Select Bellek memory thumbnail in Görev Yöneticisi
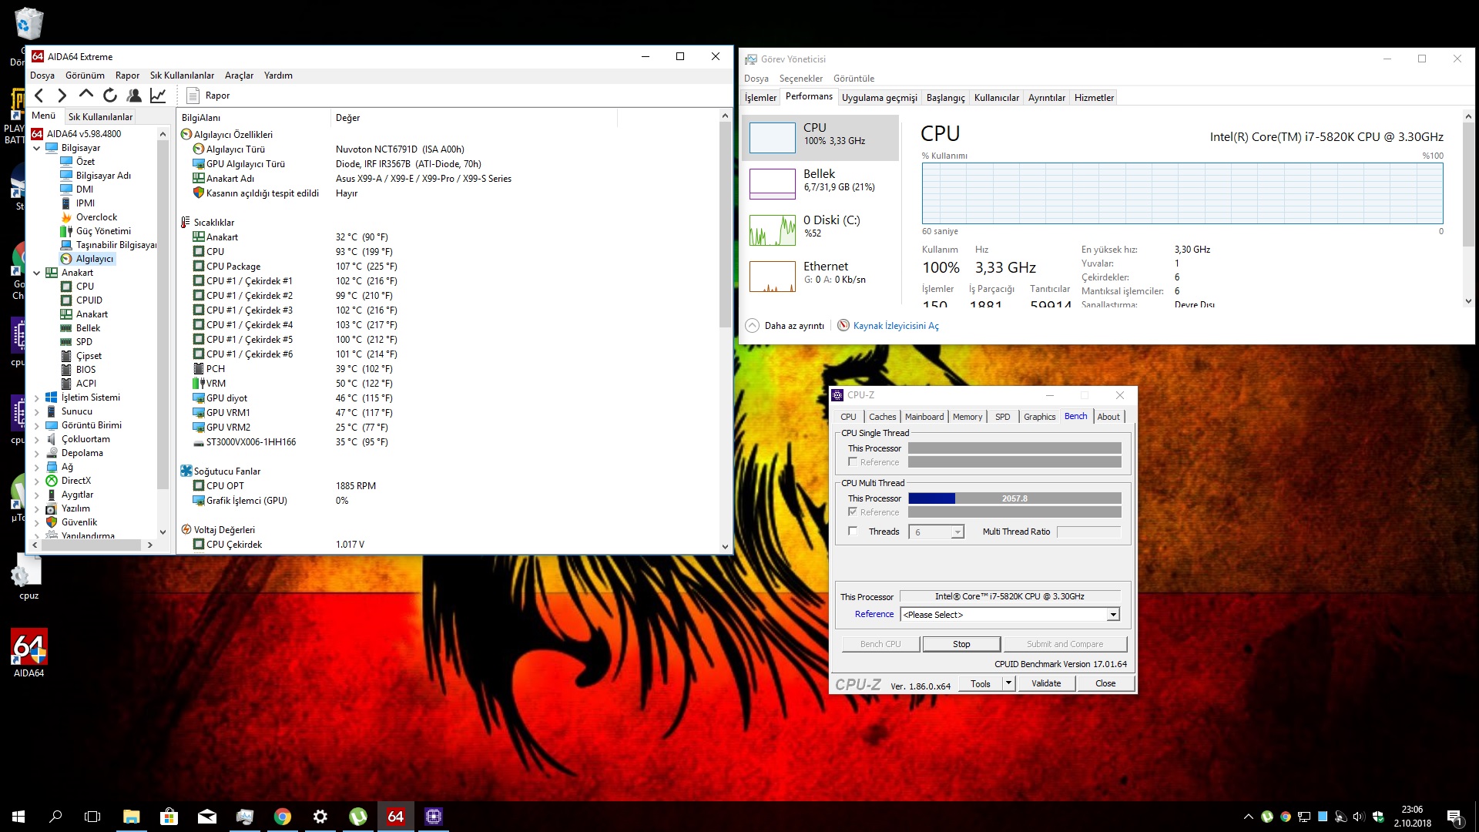 coord(820,184)
